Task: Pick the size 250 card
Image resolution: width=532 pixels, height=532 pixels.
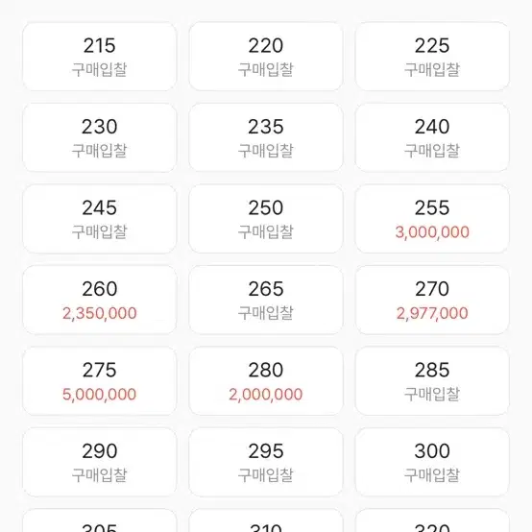Action: click(266, 219)
